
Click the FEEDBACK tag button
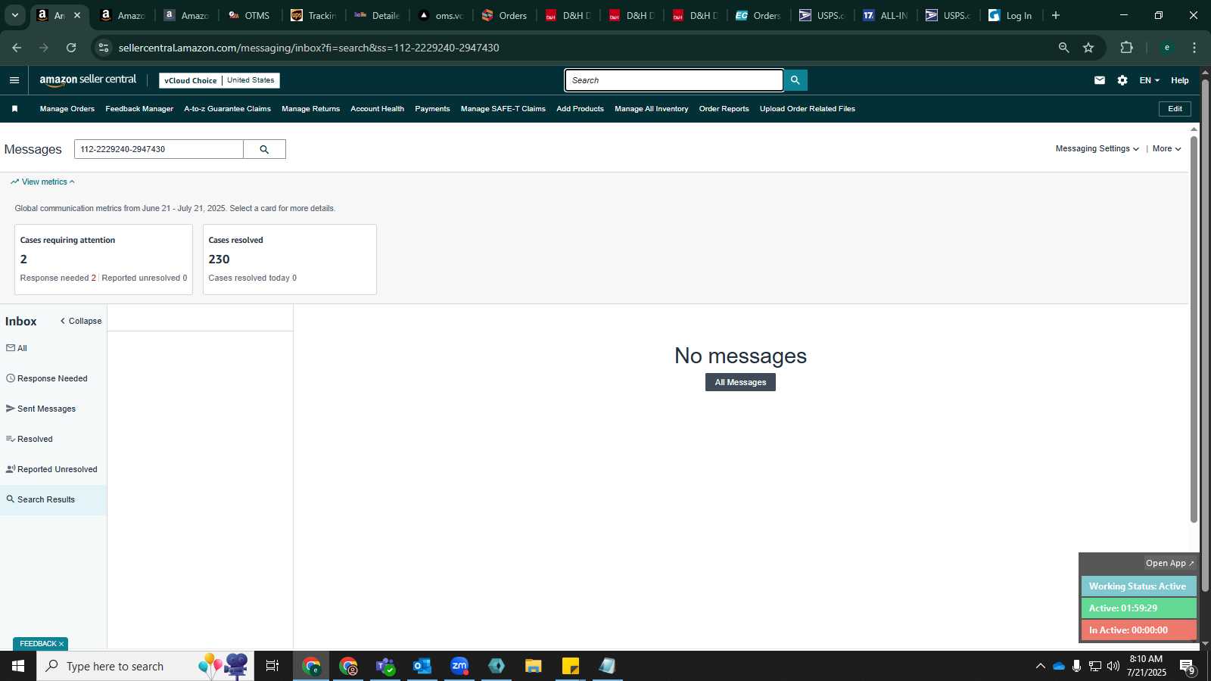tap(41, 644)
